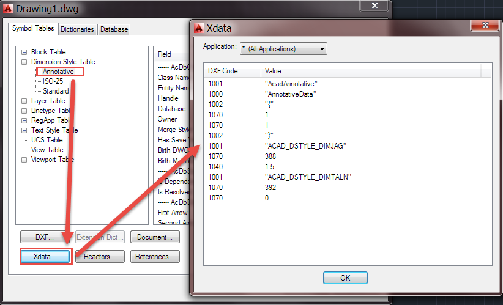Expand the Viewport Table node
503x305 pixels.
coord(24,160)
